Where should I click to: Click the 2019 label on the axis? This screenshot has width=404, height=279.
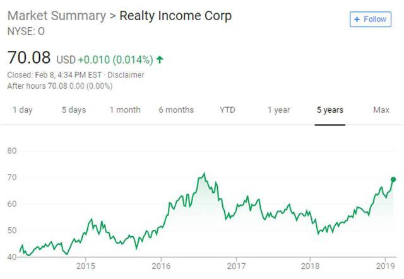pos(386,266)
